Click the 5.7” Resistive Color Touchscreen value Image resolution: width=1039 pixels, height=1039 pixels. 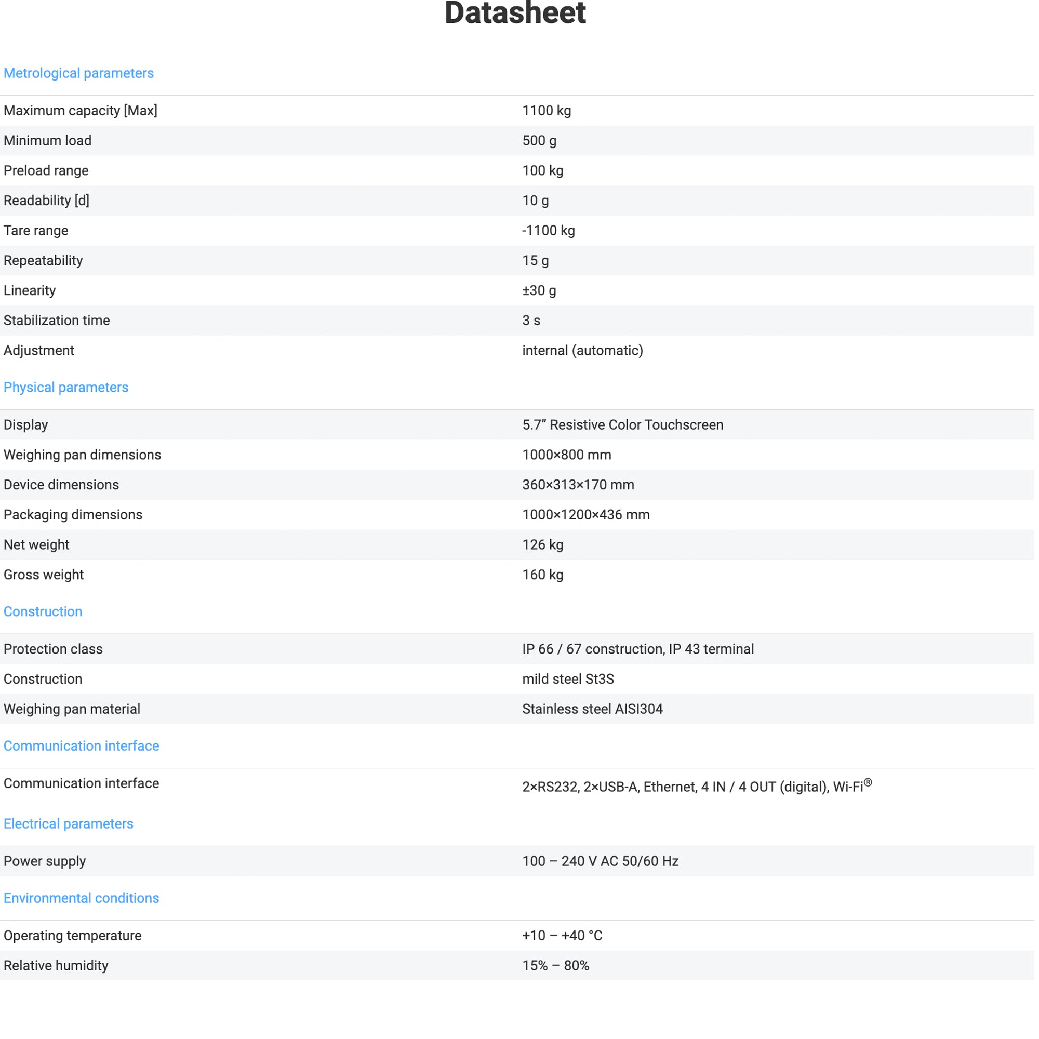click(x=622, y=425)
